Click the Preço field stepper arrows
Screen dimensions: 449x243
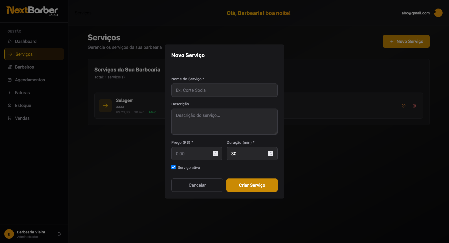(215, 154)
